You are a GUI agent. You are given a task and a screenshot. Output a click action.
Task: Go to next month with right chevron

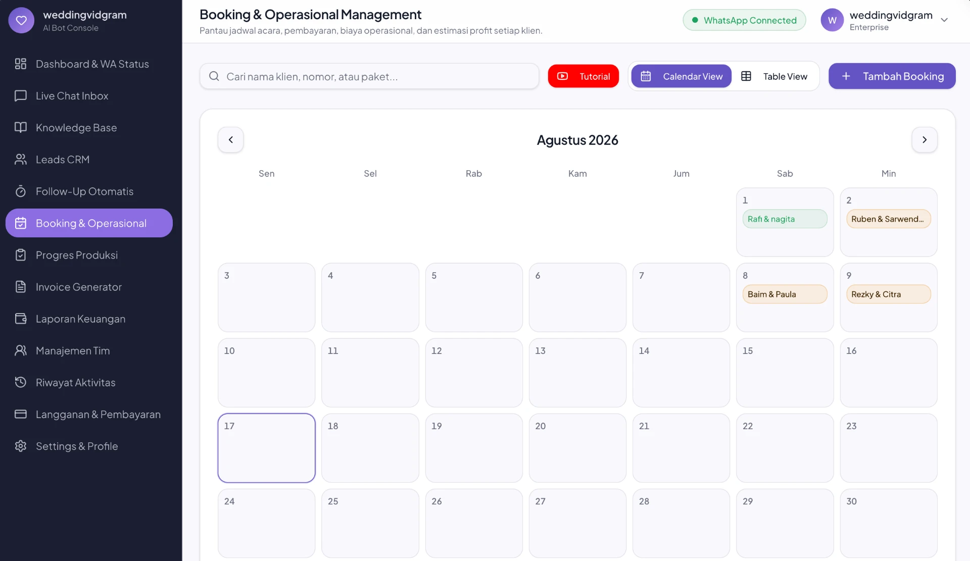click(x=925, y=139)
